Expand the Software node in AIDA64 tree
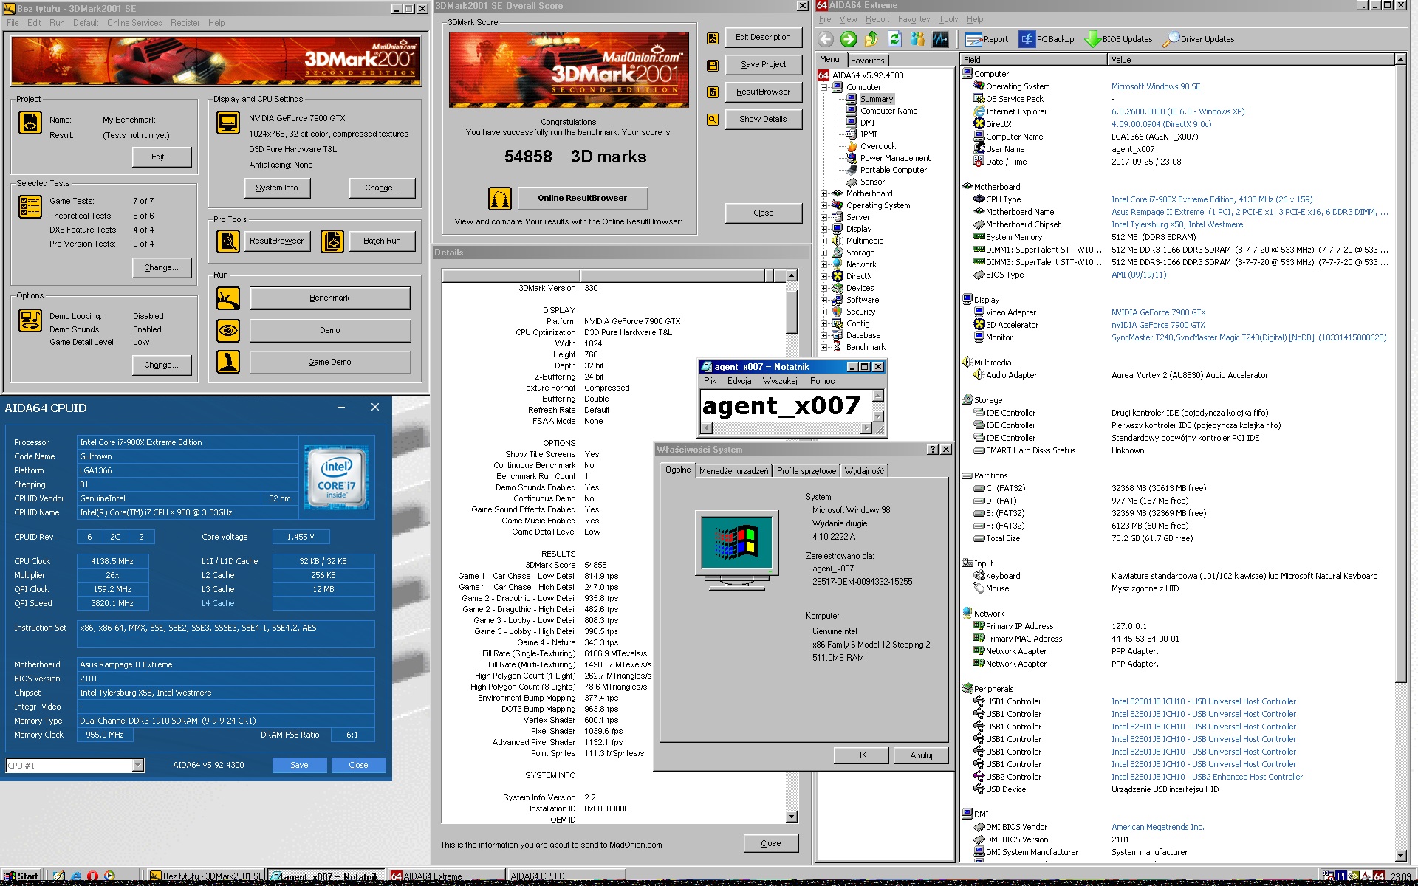This screenshot has height=886, width=1418. click(x=823, y=300)
